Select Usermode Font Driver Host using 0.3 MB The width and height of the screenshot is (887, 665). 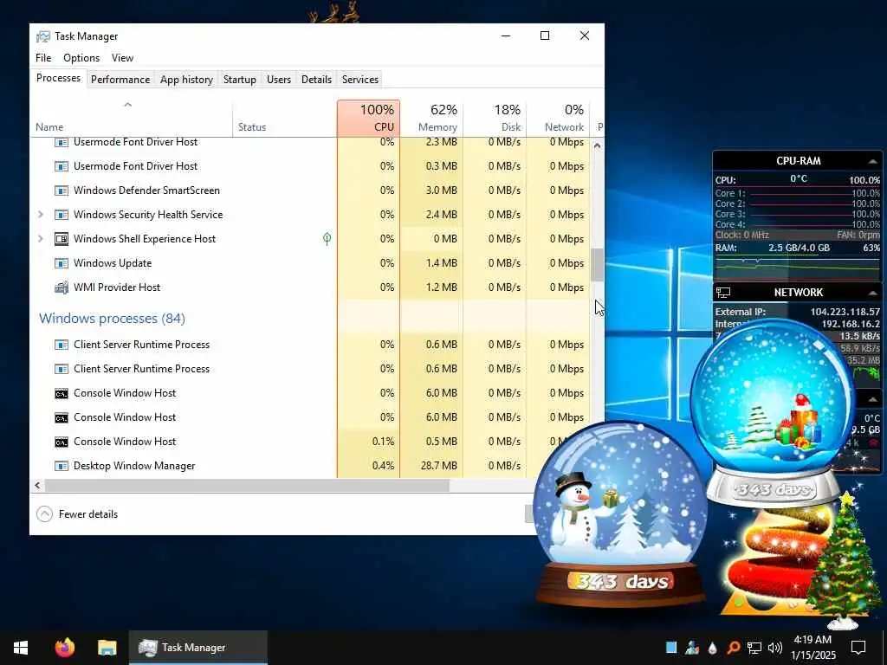[x=310, y=166]
